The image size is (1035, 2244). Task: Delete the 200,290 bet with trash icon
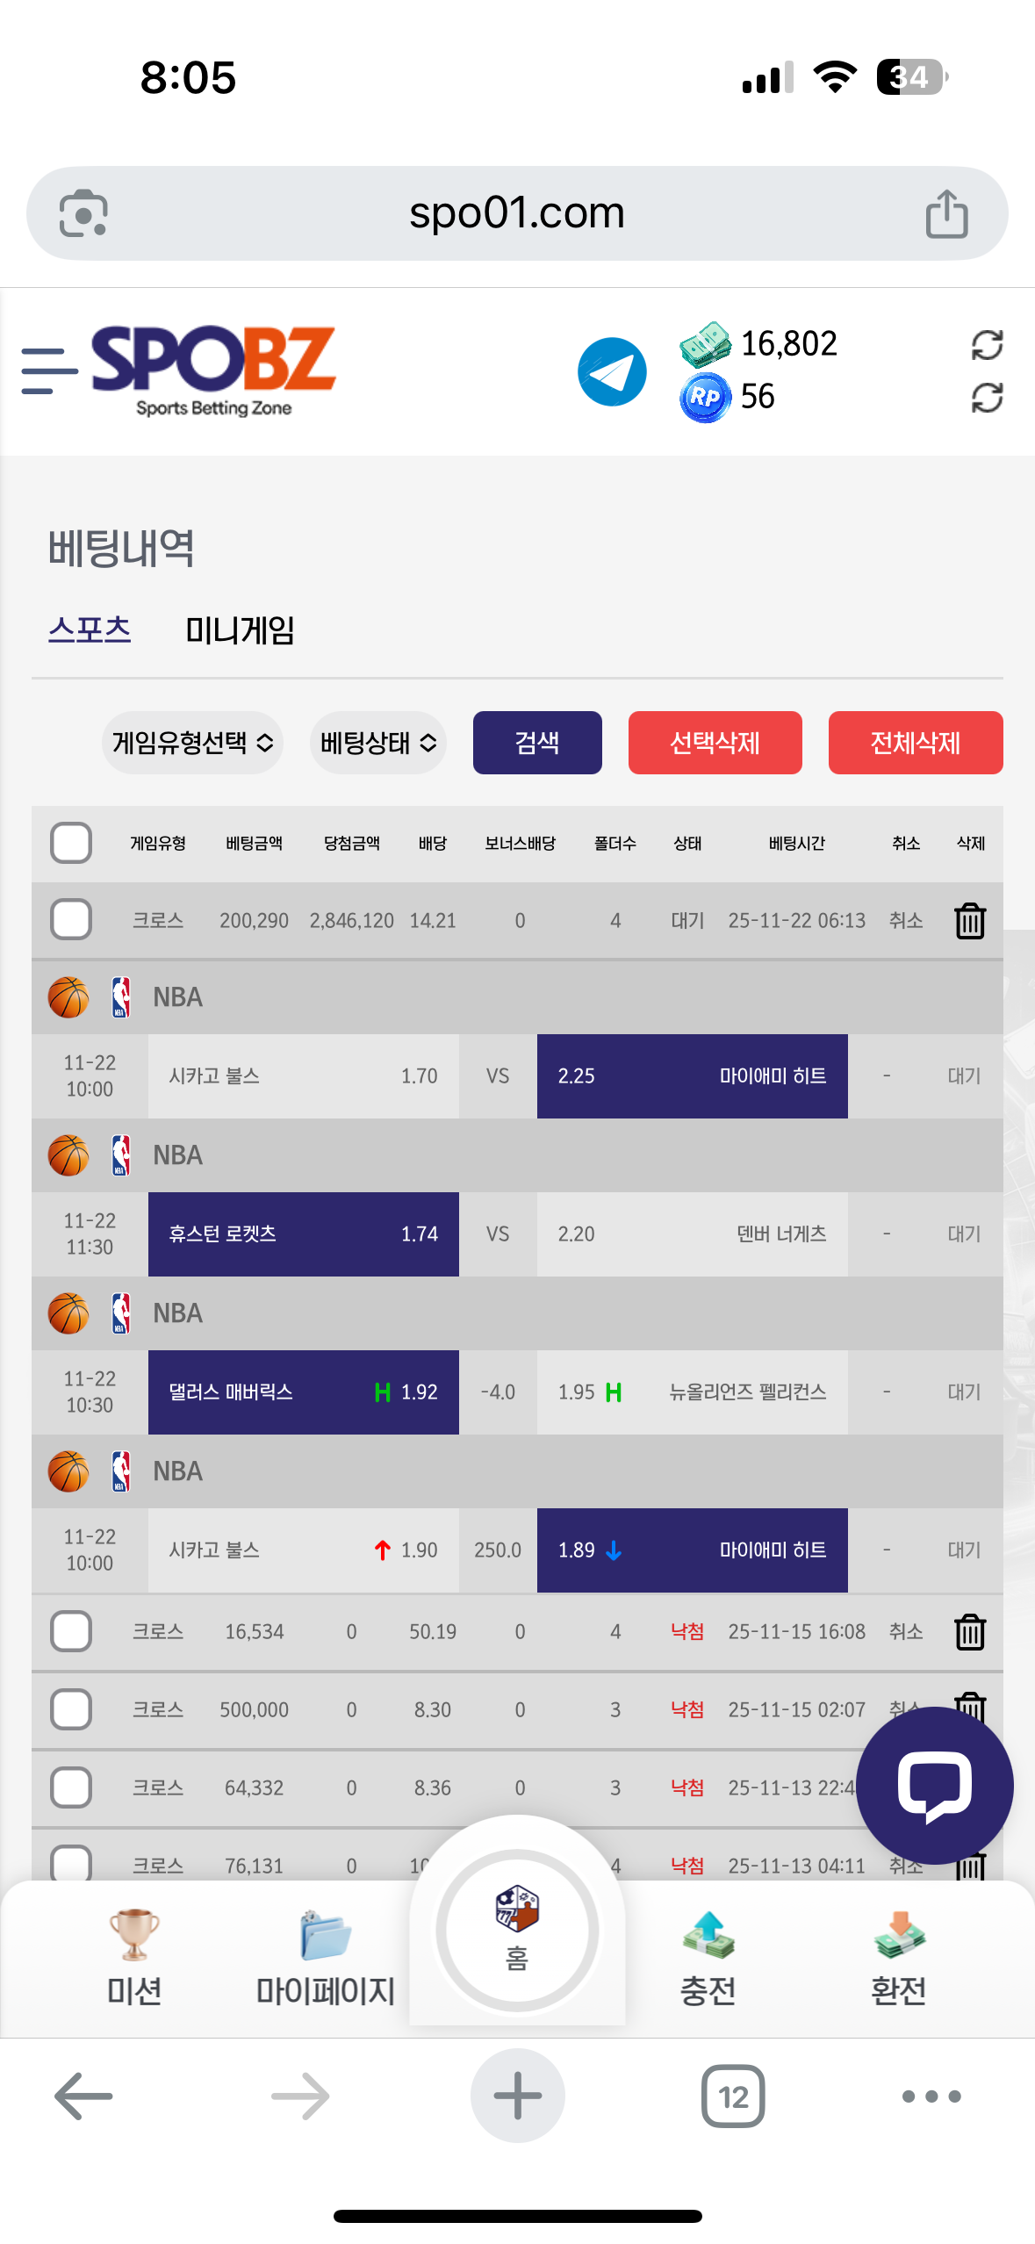pyautogui.click(x=970, y=921)
